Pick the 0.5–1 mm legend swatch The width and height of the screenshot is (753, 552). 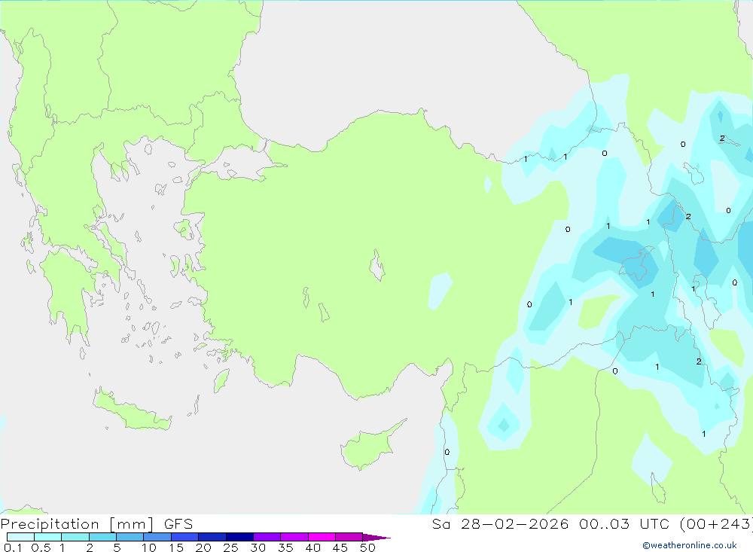click(48, 537)
